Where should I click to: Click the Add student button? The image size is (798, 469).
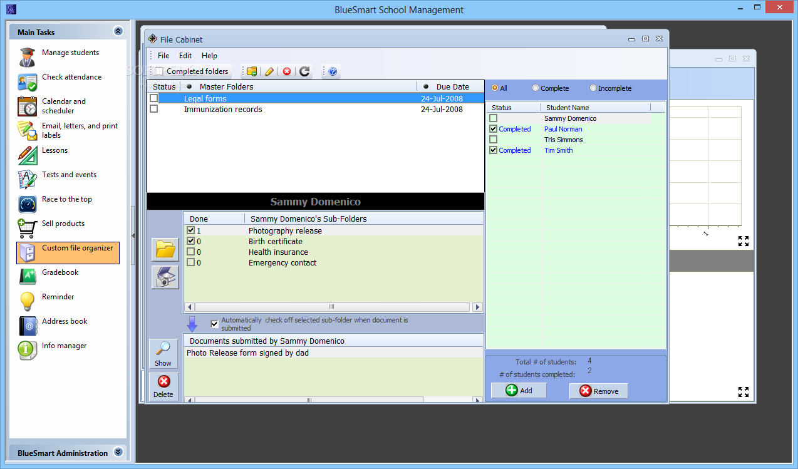click(x=519, y=391)
